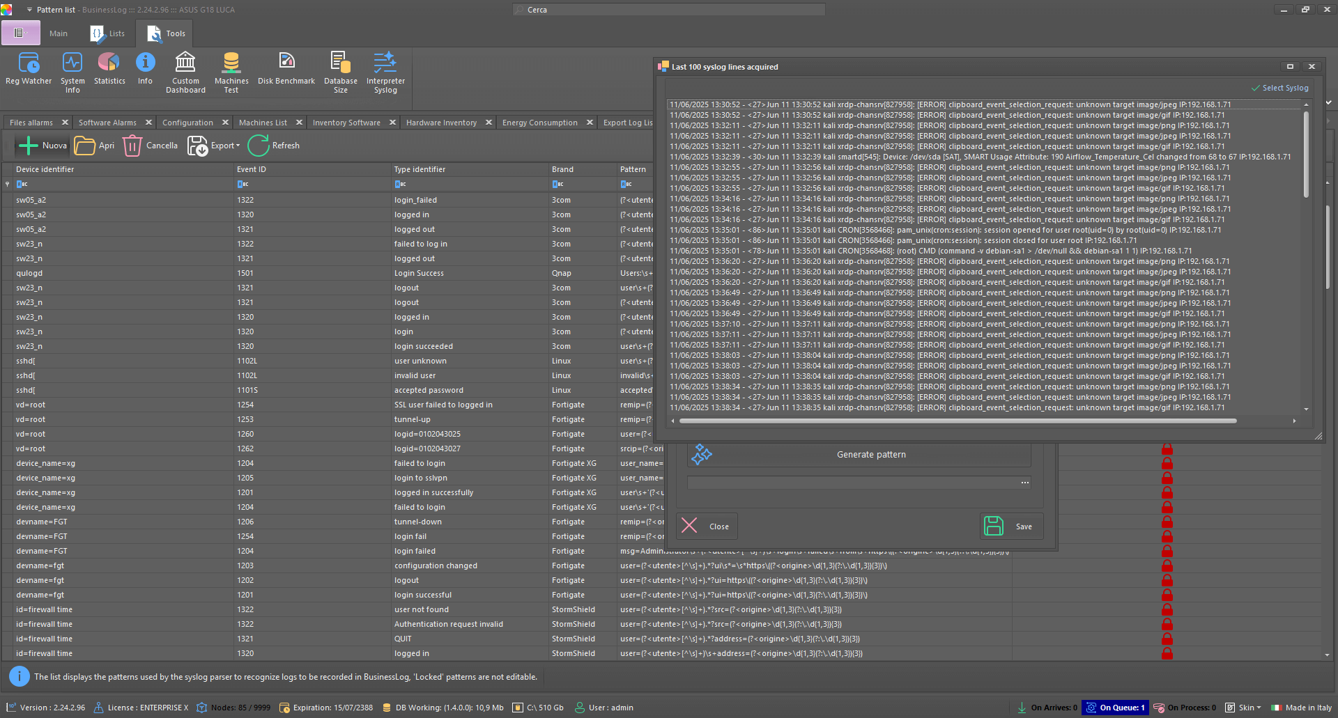This screenshot has height=718, width=1338.
Task: Open the pattern field ellipsis button
Action: click(1025, 483)
